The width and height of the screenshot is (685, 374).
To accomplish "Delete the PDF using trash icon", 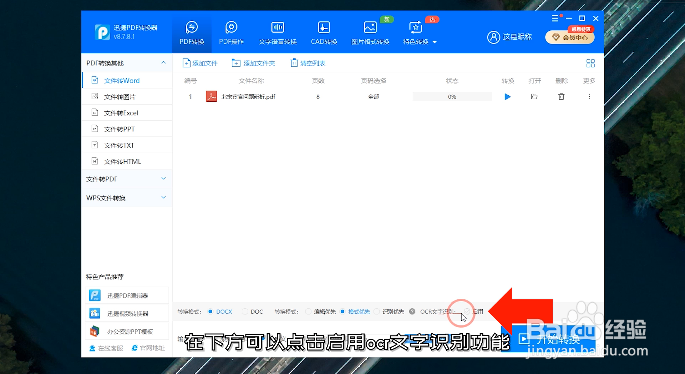I will (x=561, y=96).
